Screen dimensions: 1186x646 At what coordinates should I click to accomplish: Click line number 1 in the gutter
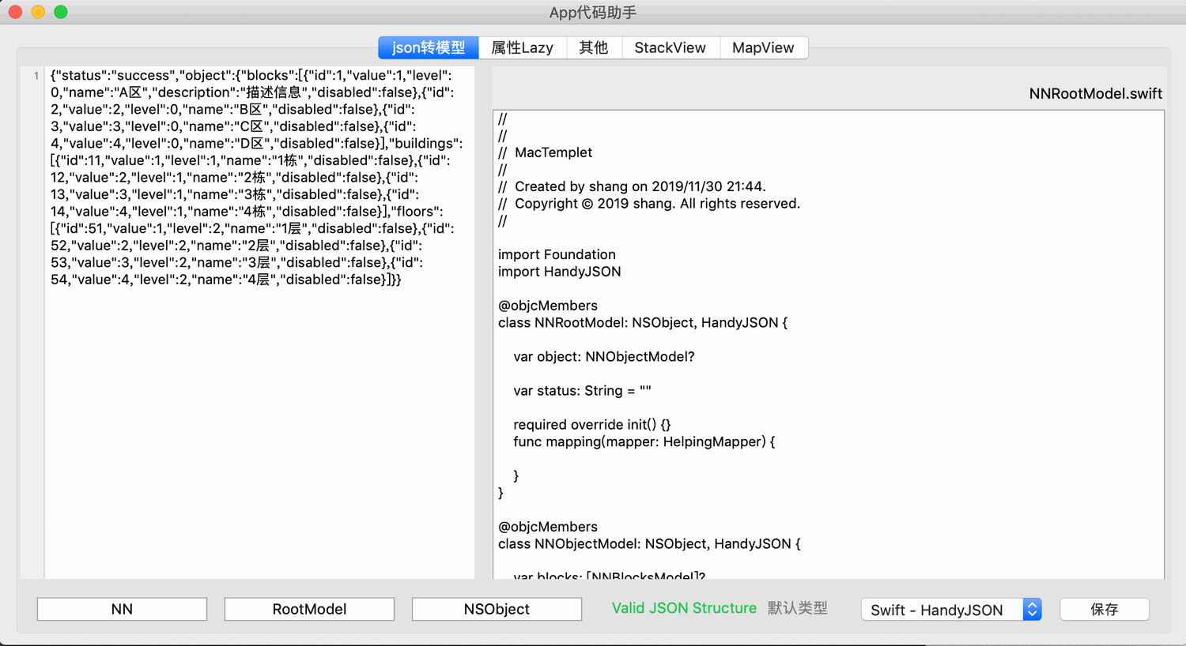[x=36, y=76]
